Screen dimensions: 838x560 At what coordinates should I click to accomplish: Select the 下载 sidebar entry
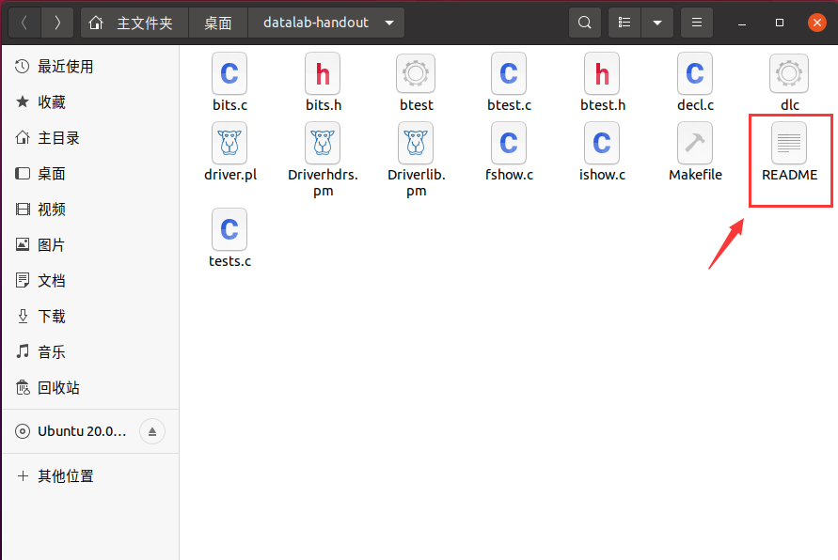(x=51, y=316)
